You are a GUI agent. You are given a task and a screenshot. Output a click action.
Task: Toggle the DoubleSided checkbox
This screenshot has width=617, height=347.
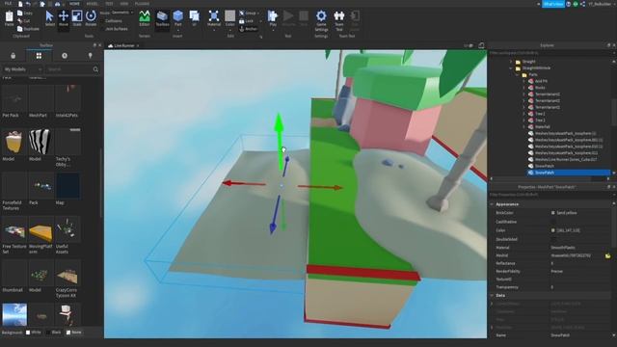[552, 239]
